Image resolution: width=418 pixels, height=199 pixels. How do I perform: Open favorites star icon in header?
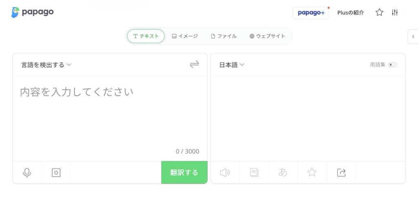pos(379,13)
